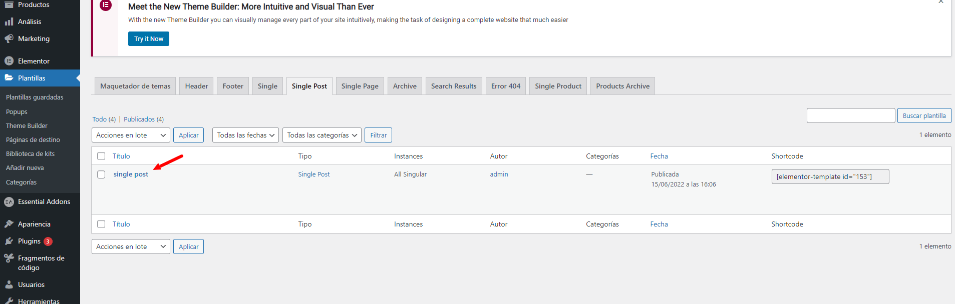Open the bottom Acciones en lote dropdown

pos(131,246)
